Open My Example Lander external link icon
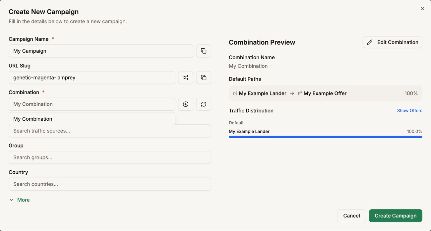 point(235,93)
